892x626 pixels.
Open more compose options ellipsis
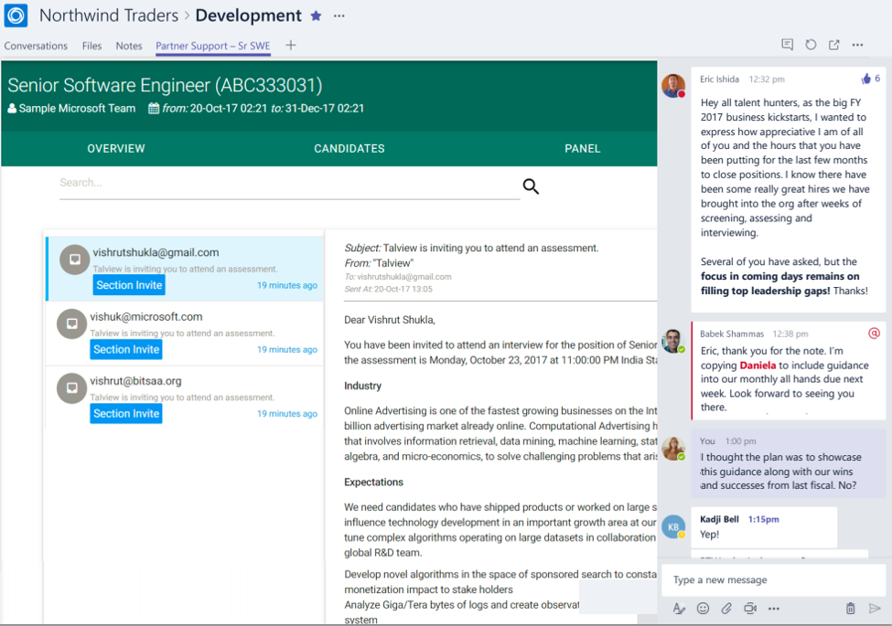pos(774,609)
